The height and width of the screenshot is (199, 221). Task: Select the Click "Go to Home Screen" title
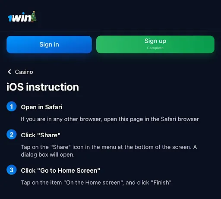click(x=60, y=171)
